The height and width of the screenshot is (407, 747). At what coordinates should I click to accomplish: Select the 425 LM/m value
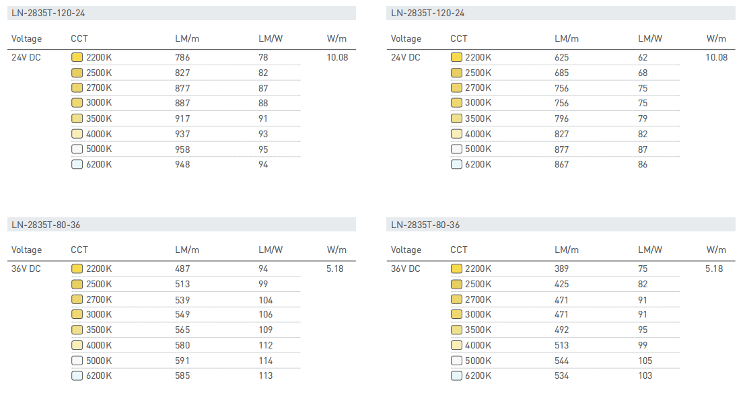click(562, 284)
